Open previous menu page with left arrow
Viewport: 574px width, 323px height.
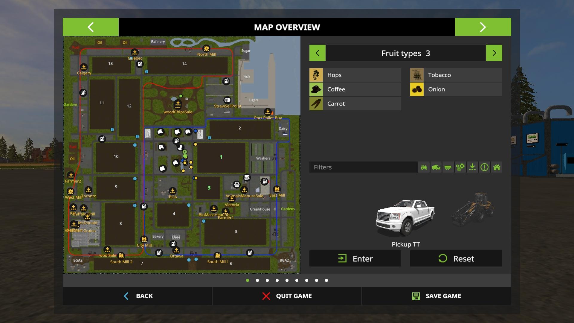pyautogui.click(x=91, y=27)
